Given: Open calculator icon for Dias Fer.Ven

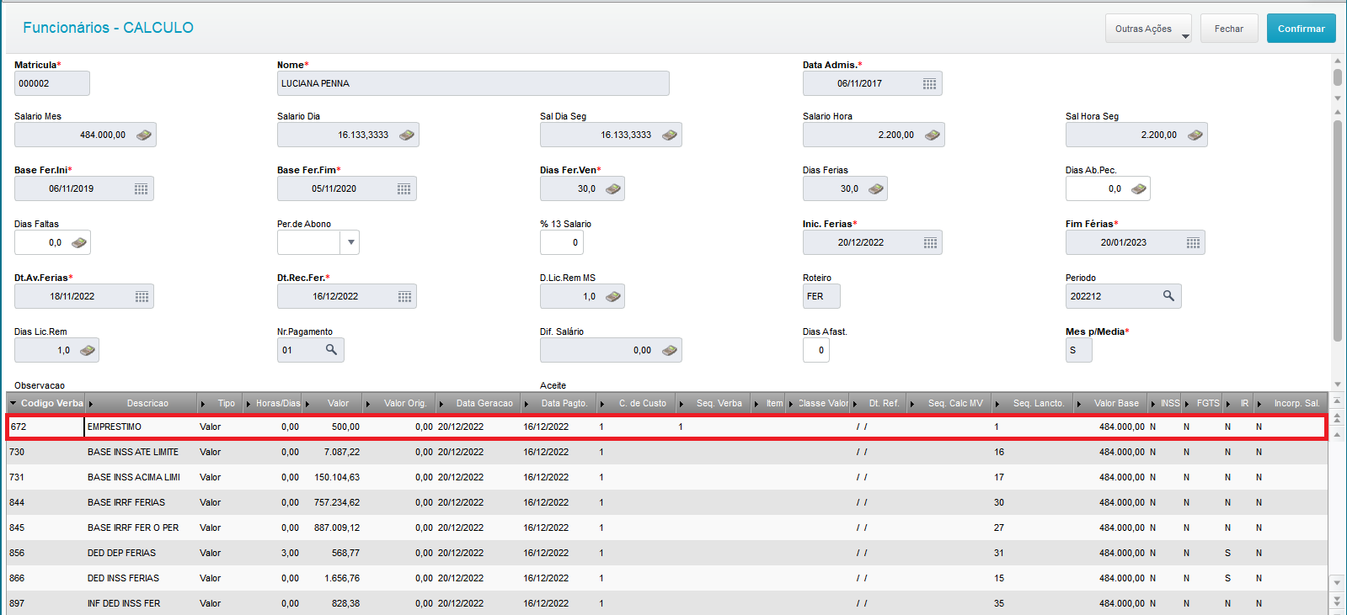Looking at the screenshot, I should tap(613, 188).
